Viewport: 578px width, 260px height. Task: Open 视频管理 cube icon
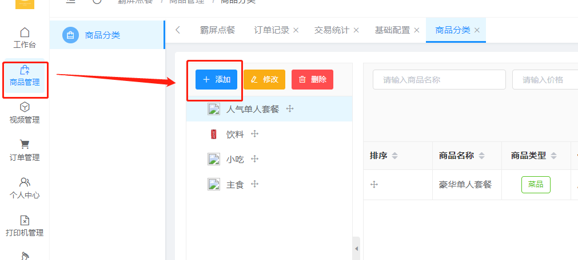[25, 107]
